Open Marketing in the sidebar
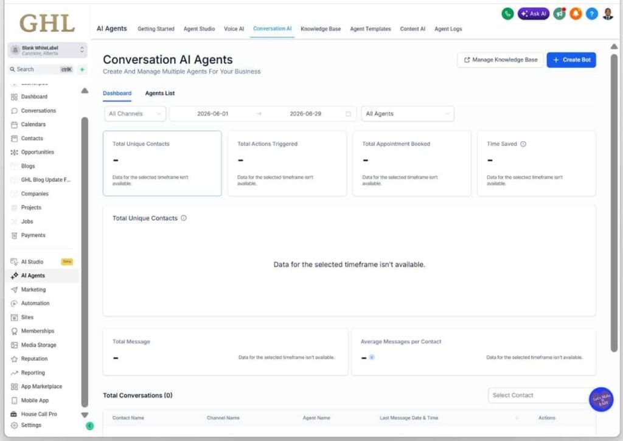 [33, 290]
